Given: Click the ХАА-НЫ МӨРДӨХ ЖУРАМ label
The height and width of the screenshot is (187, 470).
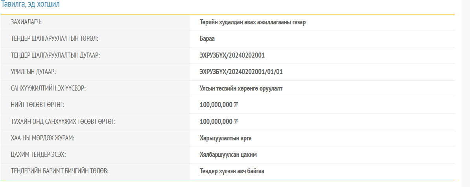Looking at the screenshot, I should [42, 138].
